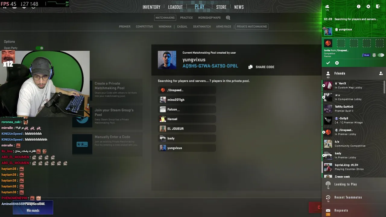This screenshot has width=386, height=217.
Task: Select the Private Matchmaking mode
Action: 252,27
